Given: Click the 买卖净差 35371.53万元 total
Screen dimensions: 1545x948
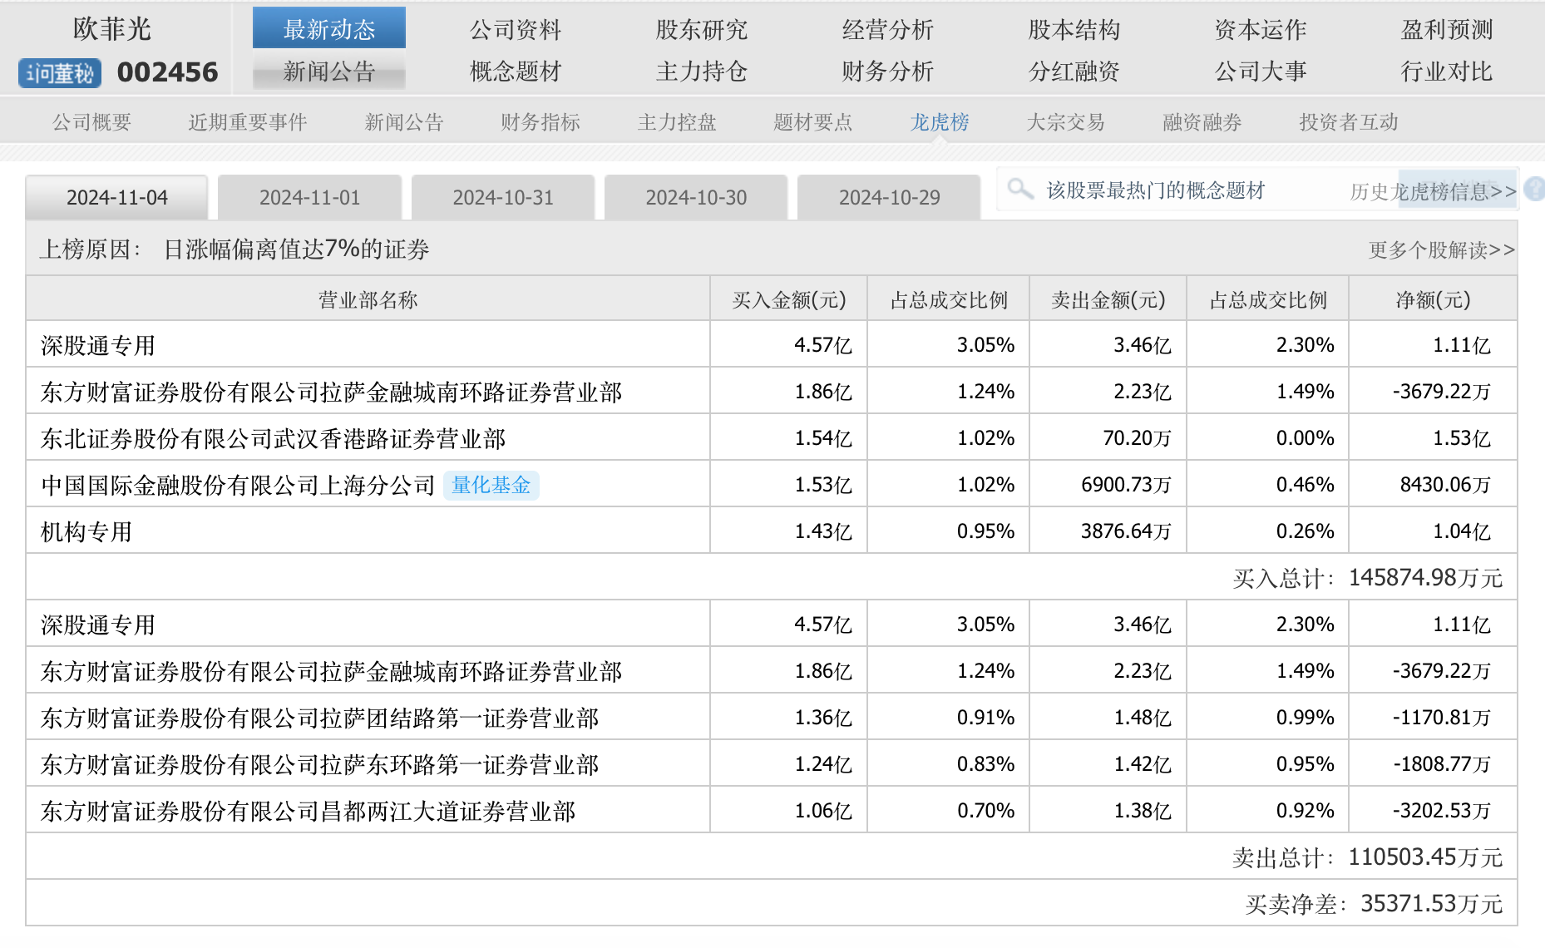Looking at the screenshot, I should click(x=1375, y=904).
